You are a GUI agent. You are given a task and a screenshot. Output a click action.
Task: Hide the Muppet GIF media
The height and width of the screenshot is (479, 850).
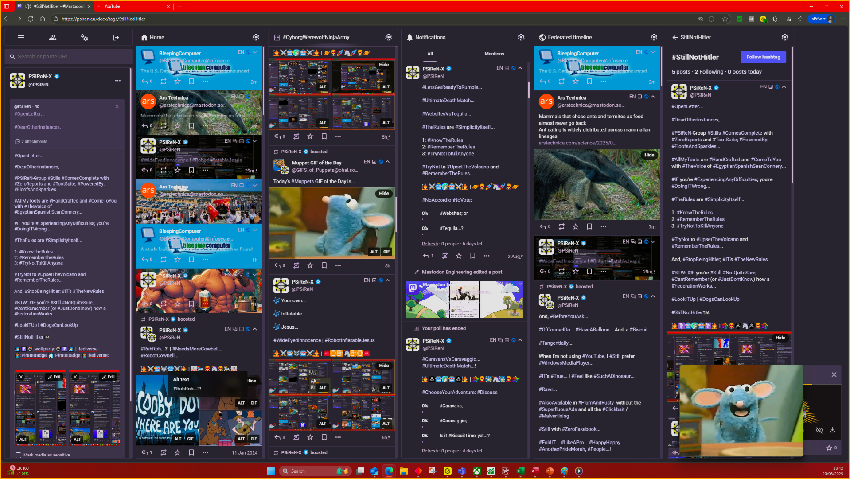point(384,194)
